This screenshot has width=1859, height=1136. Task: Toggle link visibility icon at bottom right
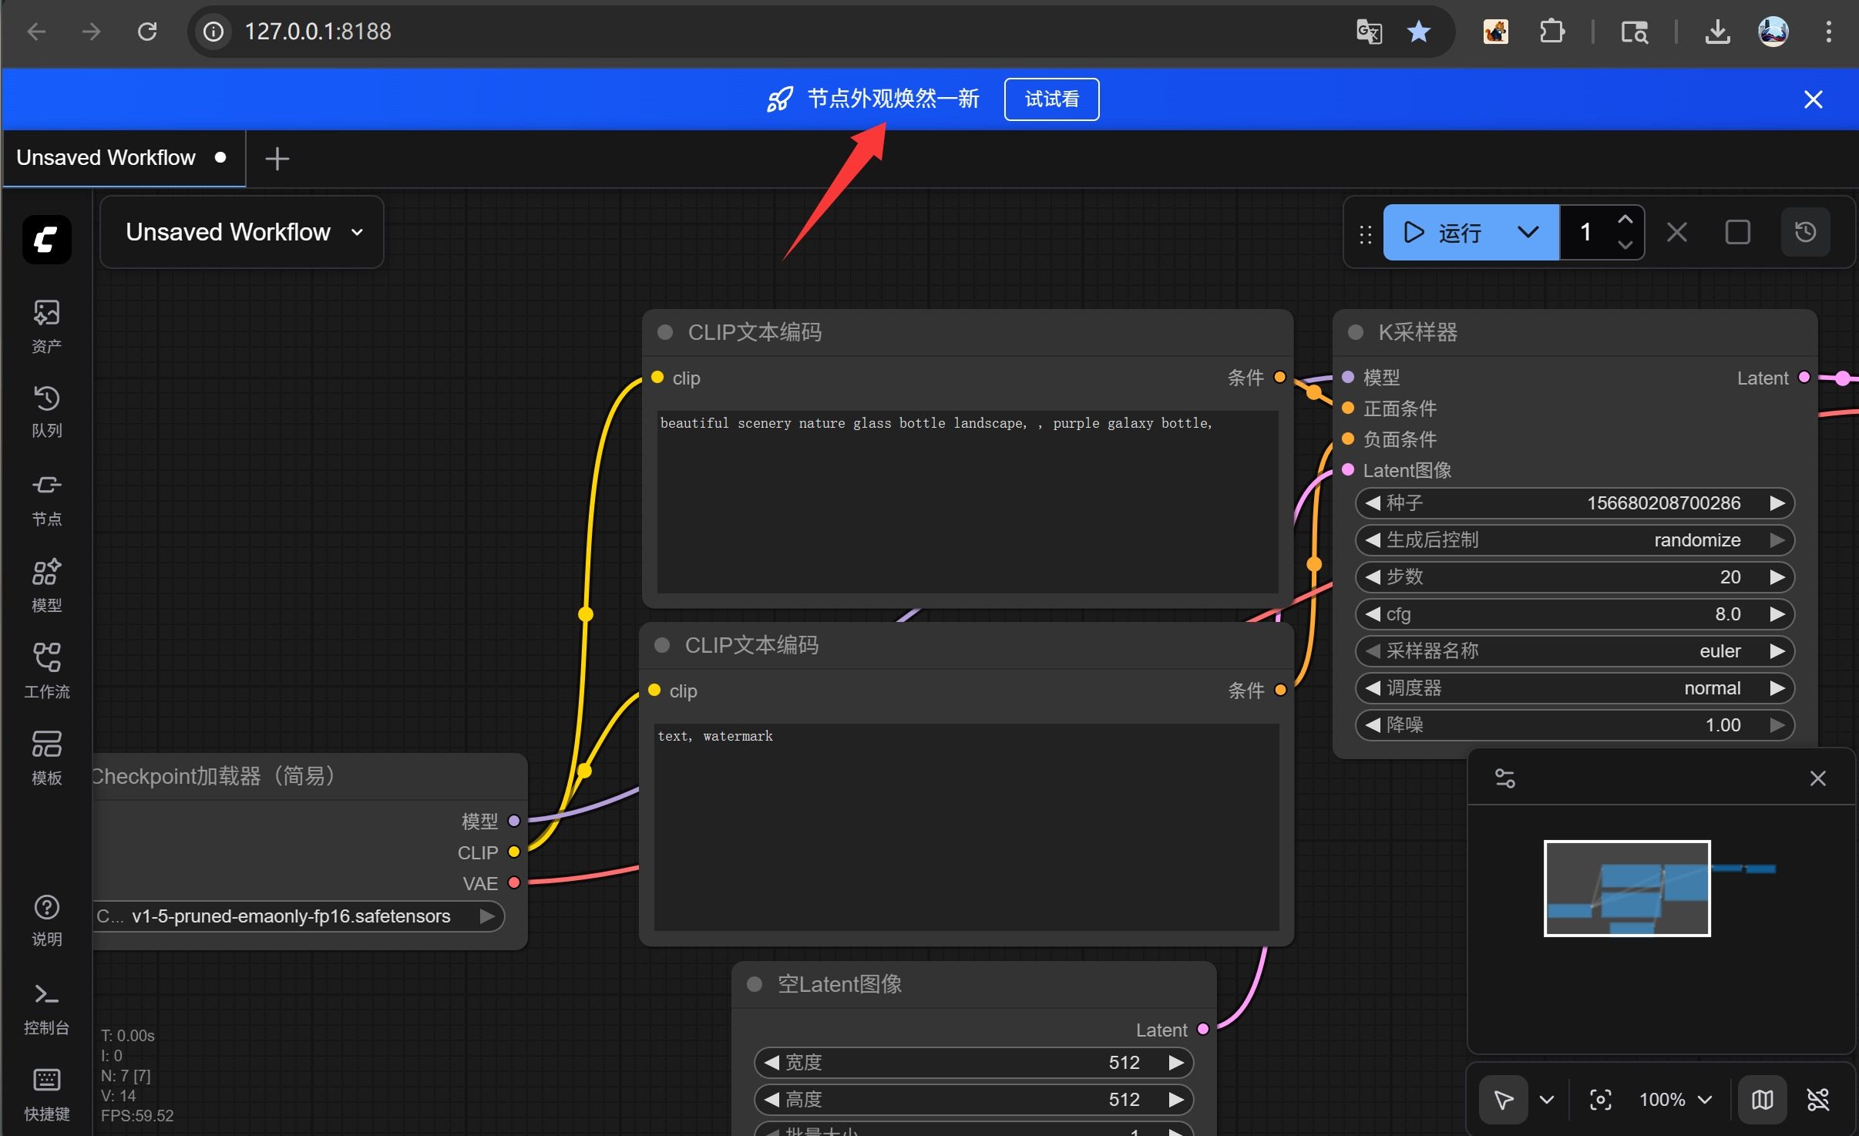point(1818,1099)
